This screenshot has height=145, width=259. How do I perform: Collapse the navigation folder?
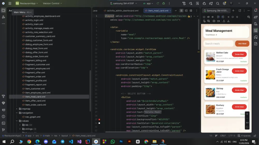click(x=17, y=113)
